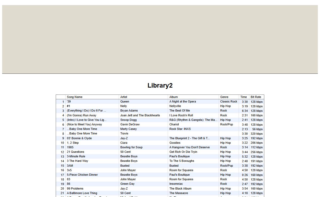Click album To The 5 Boroughs
Image resolution: width=320 pixels, height=197 pixels.
(x=182, y=161)
